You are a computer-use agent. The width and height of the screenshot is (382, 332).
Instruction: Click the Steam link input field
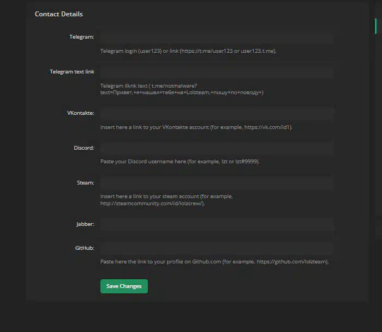tap(217, 183)
